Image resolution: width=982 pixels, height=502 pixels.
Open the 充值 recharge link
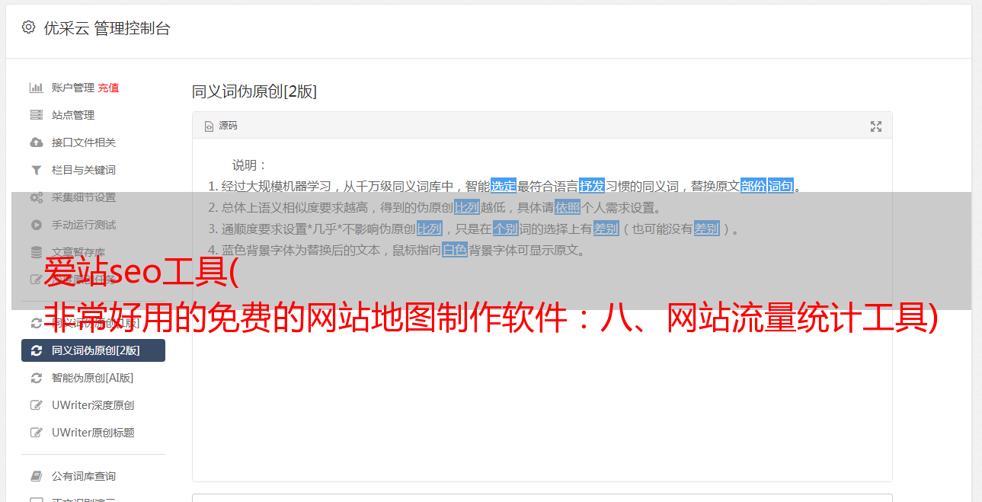click(108, 88)
